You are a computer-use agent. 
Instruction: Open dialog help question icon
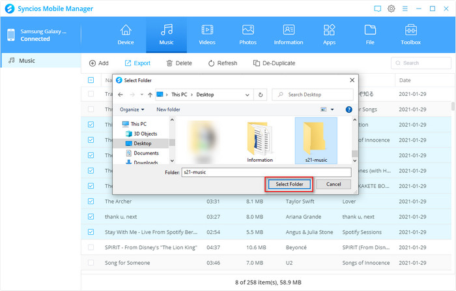[349, 110]
